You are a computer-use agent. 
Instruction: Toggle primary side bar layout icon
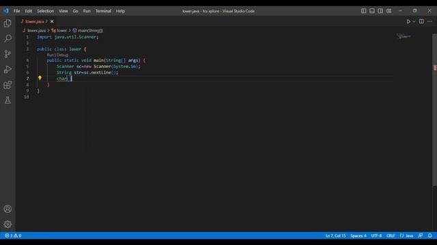click(x=364, y=11)
